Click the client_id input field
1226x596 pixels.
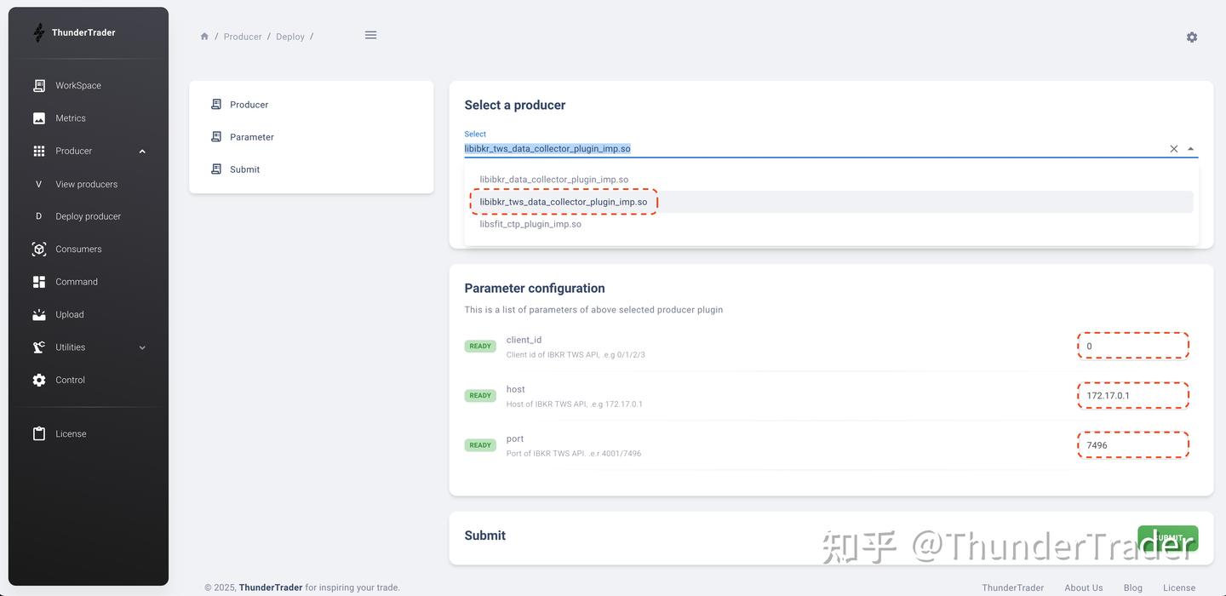[1133, 346]
